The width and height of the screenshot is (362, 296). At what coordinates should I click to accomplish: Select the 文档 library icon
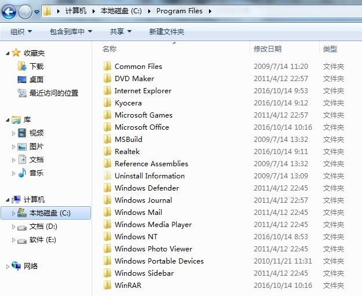click(22, 159)
